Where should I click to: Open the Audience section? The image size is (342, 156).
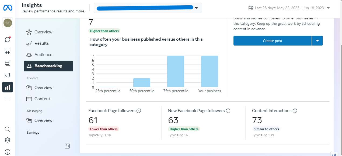(x=43, y=55)
